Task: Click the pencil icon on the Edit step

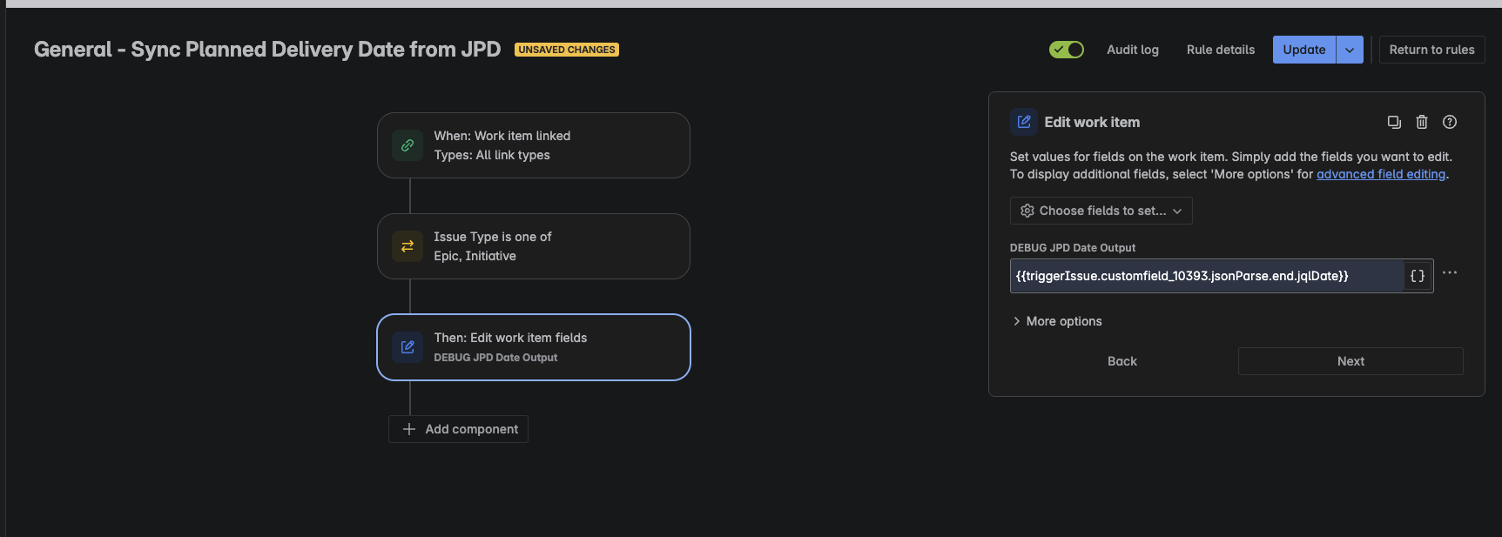Action: [x=407, y=347]
